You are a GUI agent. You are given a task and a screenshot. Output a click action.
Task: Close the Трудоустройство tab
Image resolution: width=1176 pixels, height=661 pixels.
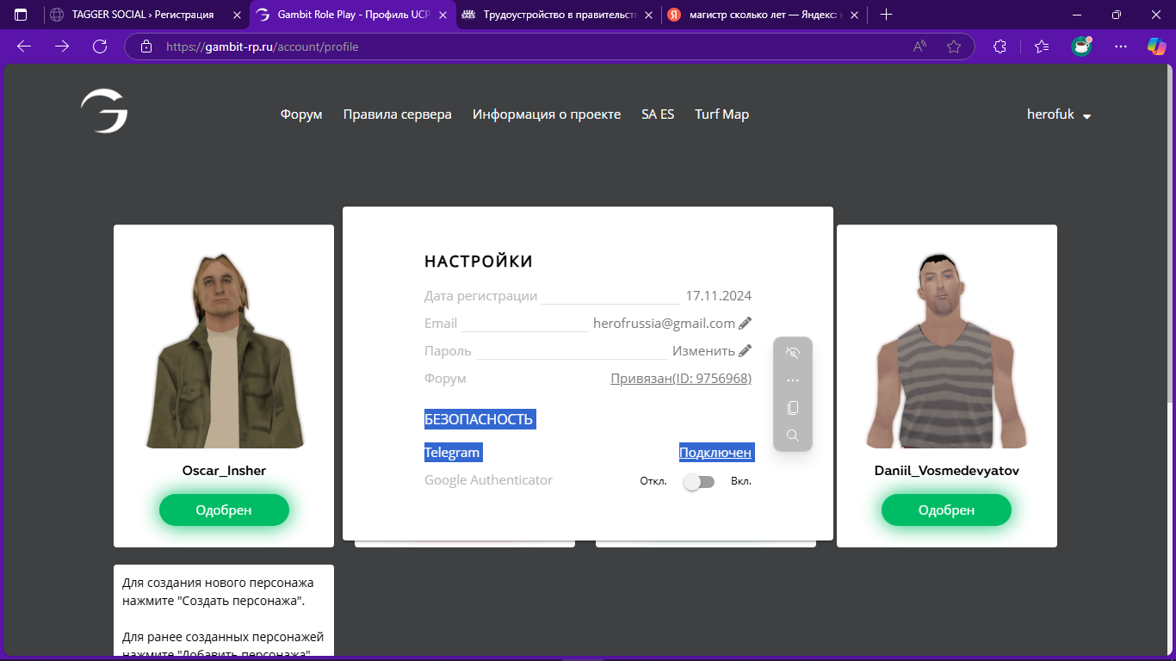[649, 15]
